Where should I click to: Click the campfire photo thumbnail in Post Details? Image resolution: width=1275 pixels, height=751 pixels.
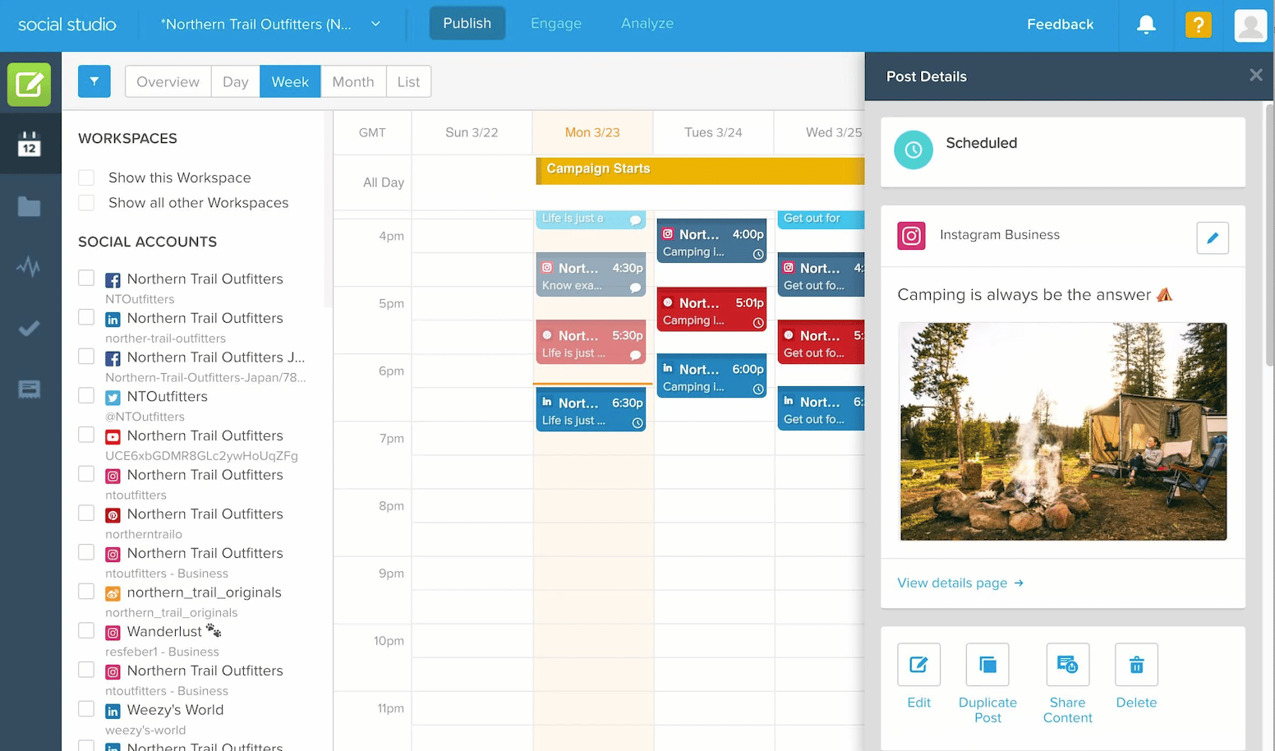[1063, 431]
